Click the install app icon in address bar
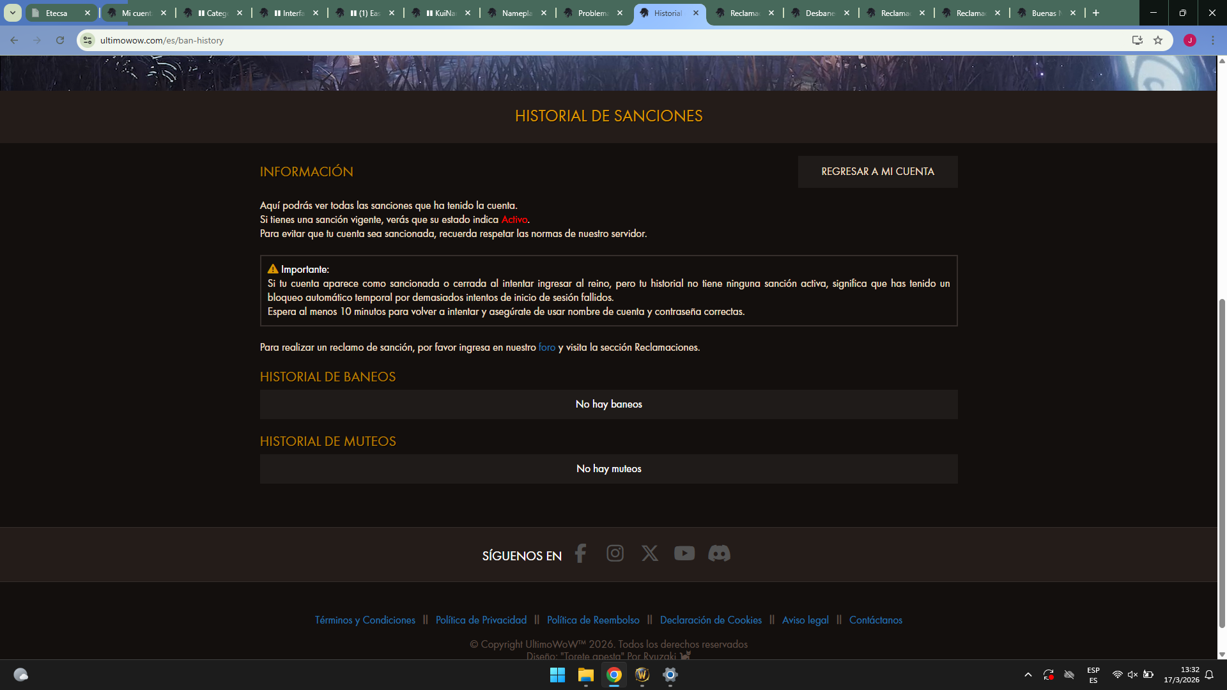This screenshot has height=690, width=1227. pos(1137,40)
